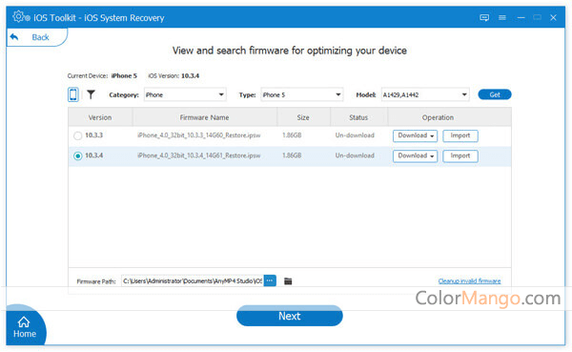This screenshot has width=572, height=352.
Task: Expand the Type iPhone 5 dropdown
Action: (302, 94)
